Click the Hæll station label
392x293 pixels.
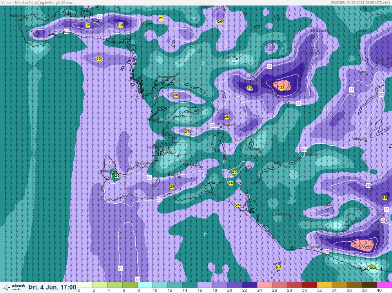coord(276,163)
